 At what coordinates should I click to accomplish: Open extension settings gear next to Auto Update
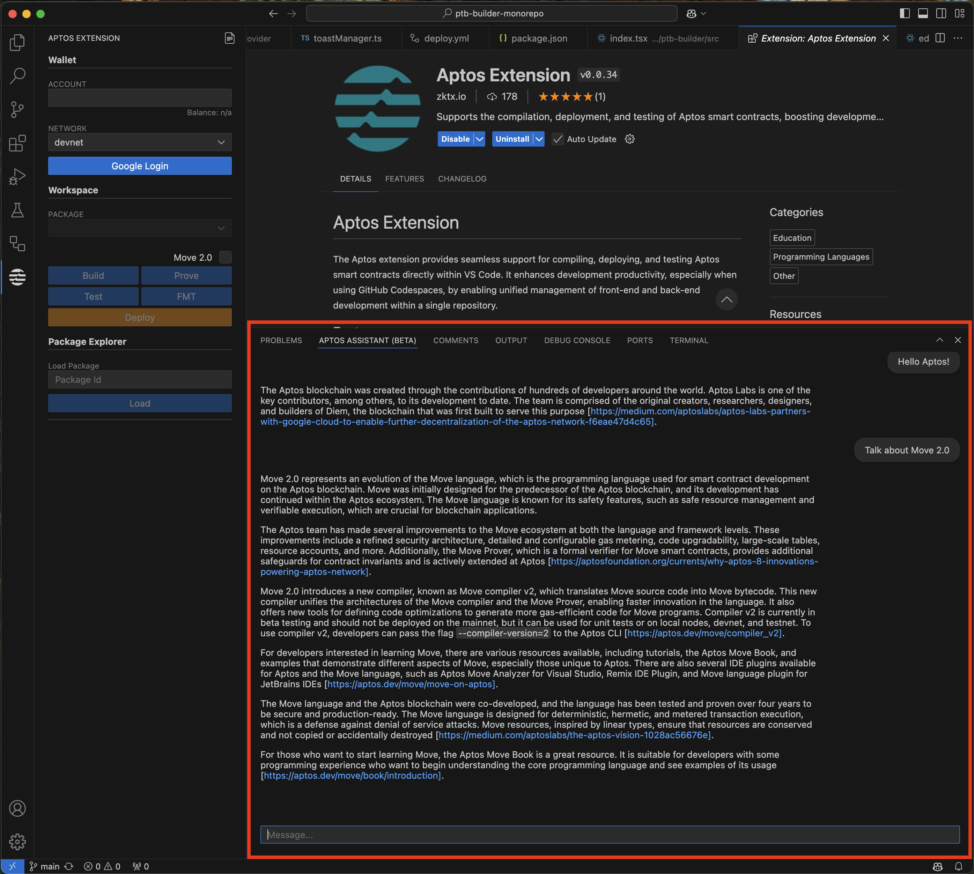[x=630, y=139]
